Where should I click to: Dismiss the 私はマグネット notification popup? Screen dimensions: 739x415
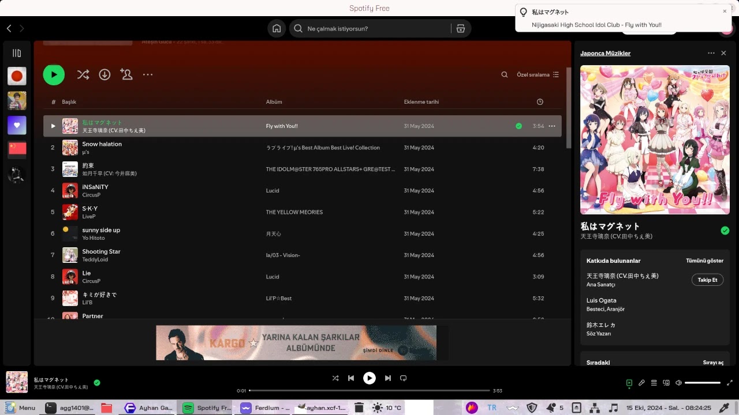[725, 11]
